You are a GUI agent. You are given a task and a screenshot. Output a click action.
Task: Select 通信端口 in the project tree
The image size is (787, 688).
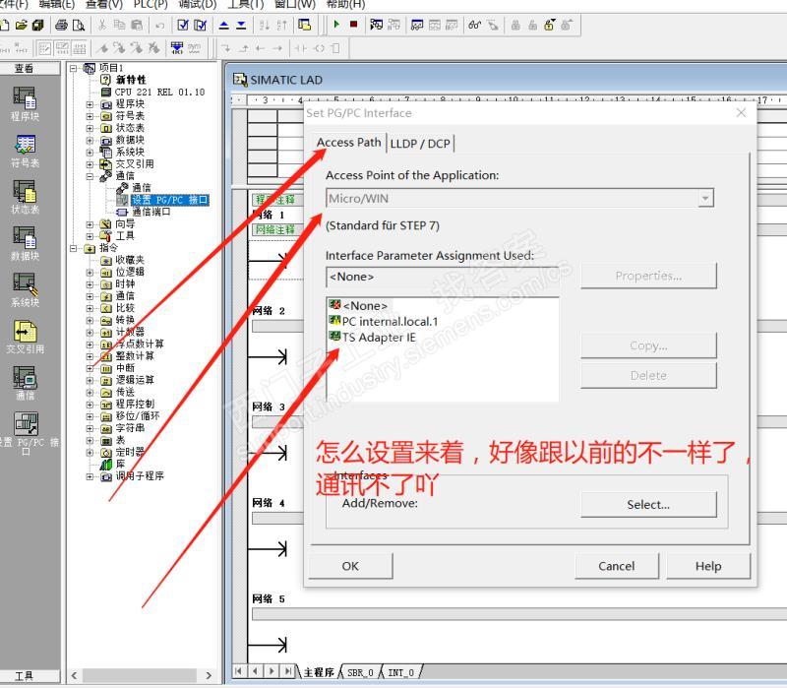(151, 212)
